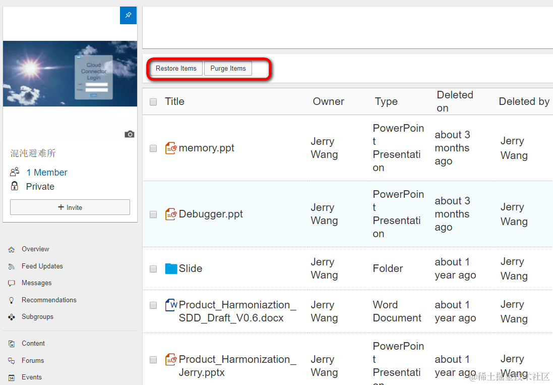Click the group name 混沌避难所
This screenshot has height=385, width=553.
[x=33, y=153]
